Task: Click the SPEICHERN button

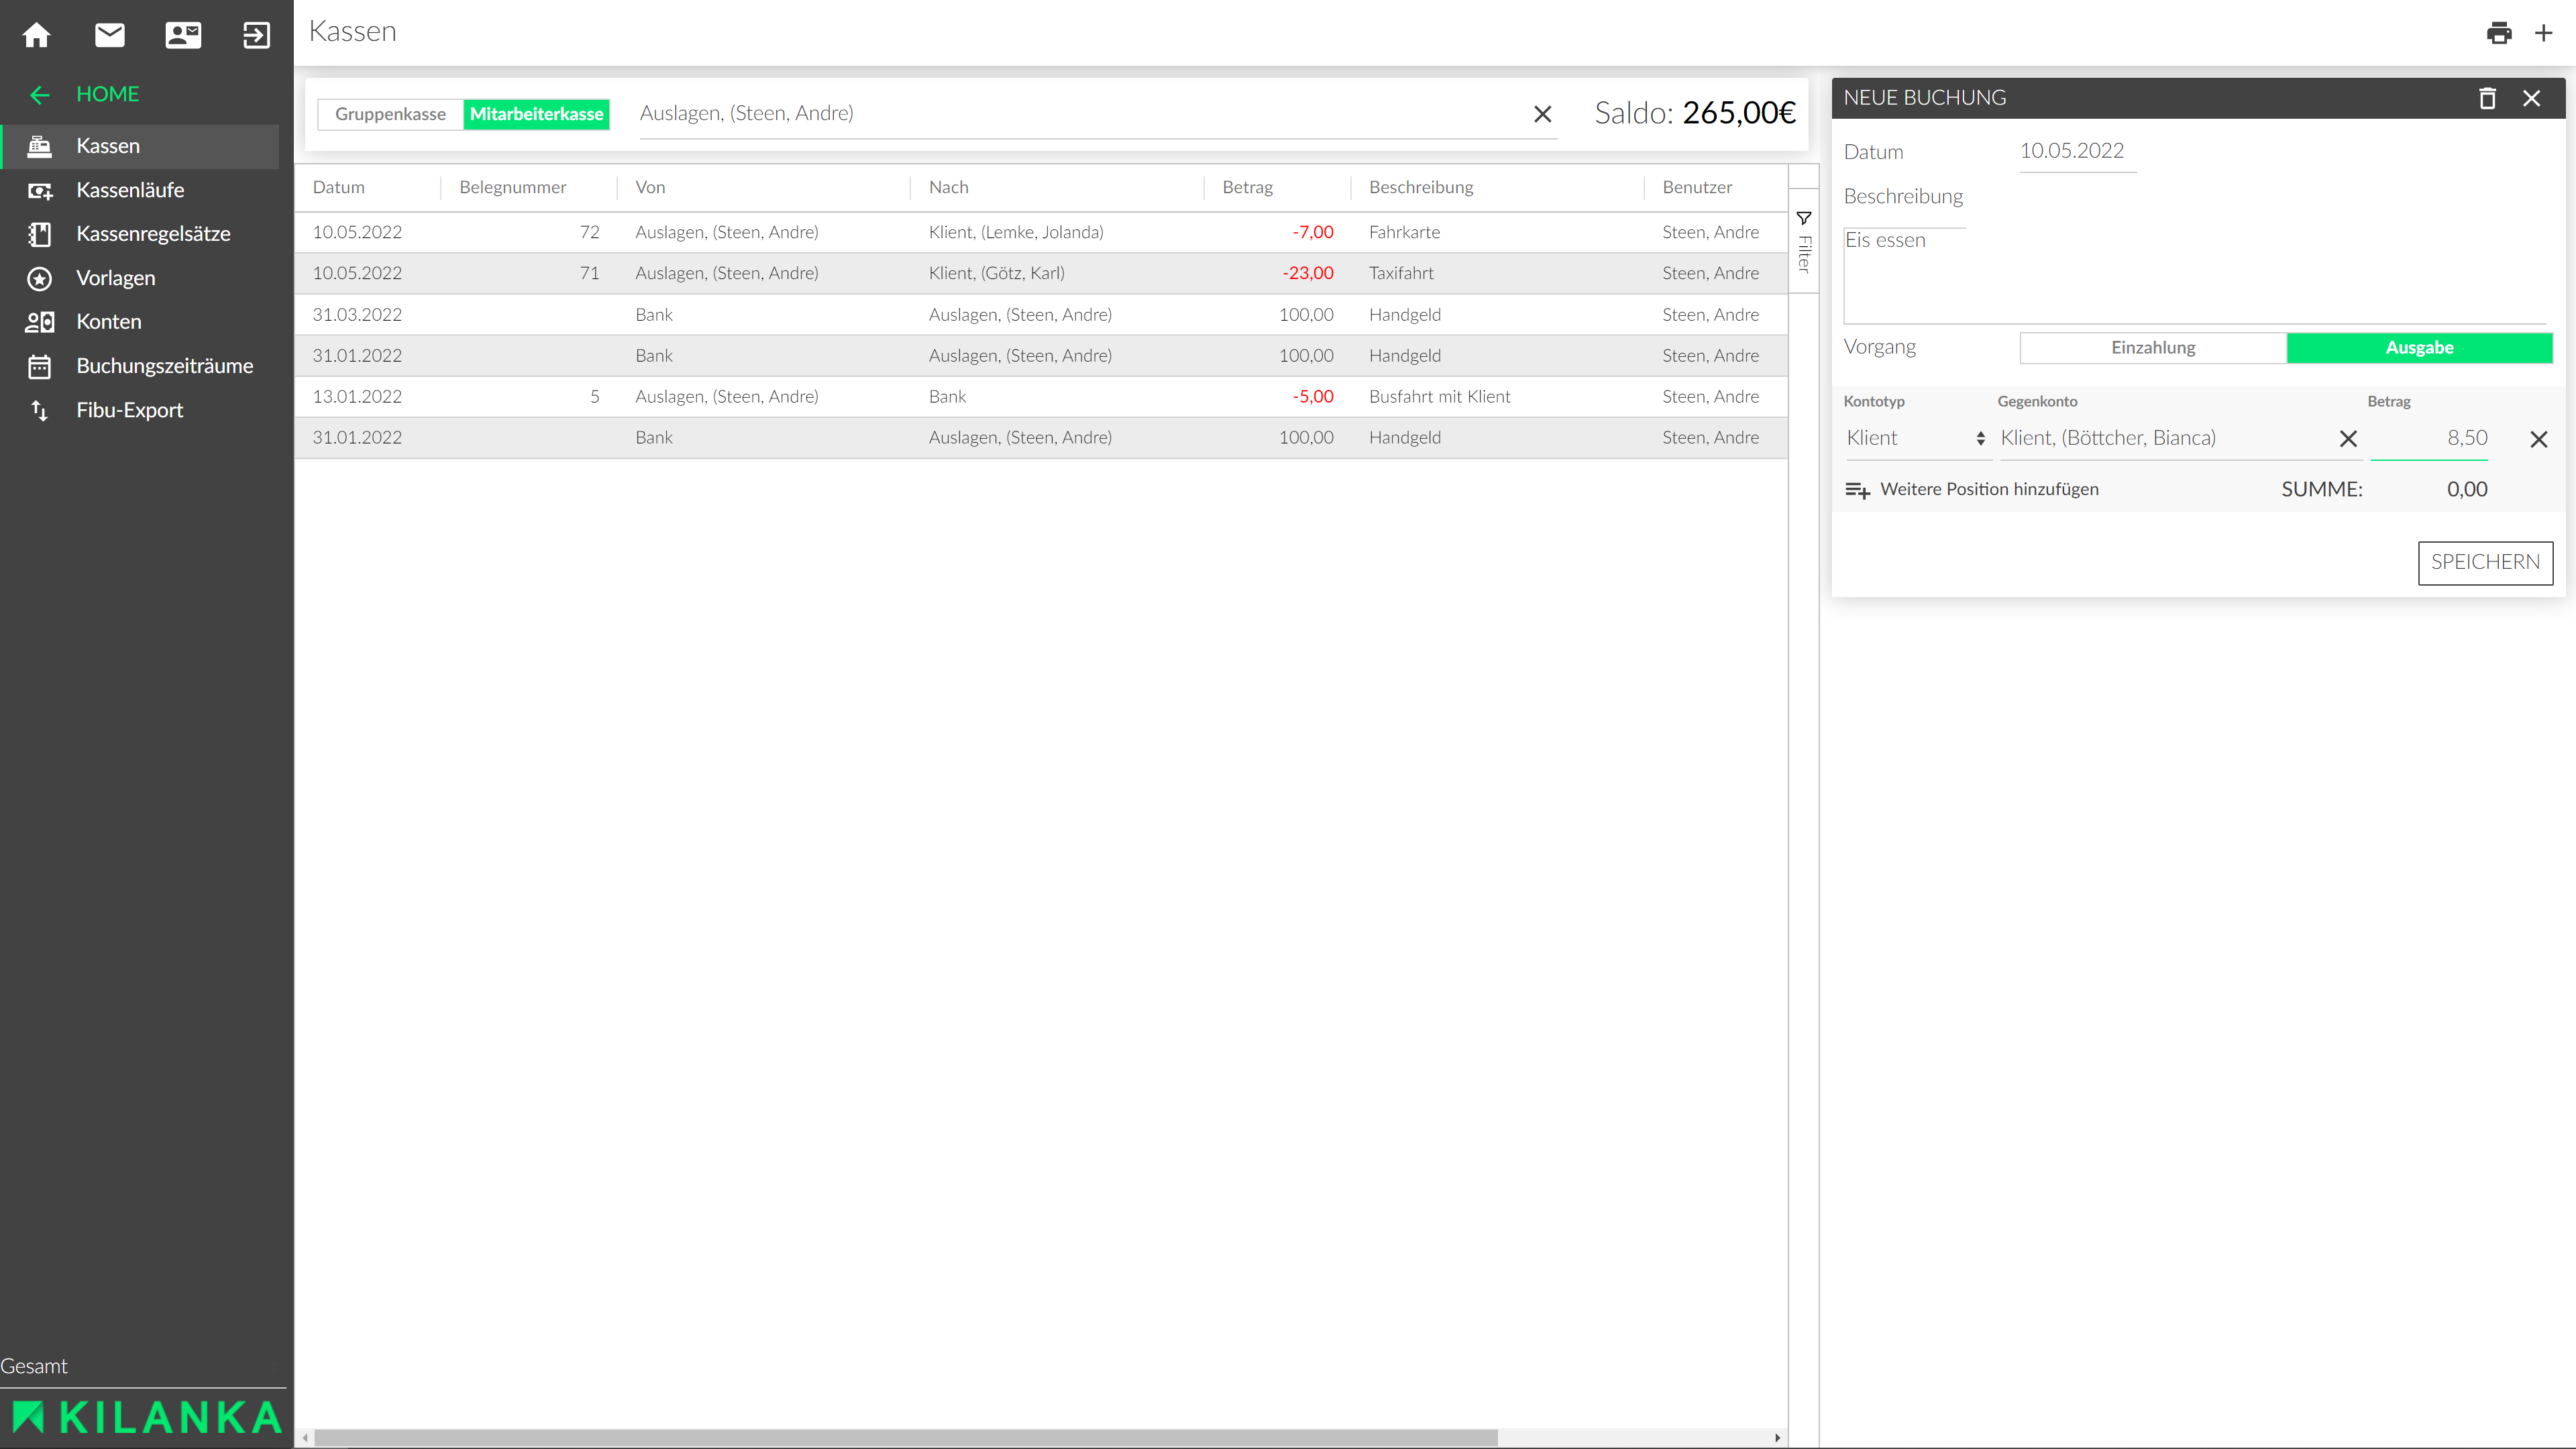Action: click(2485, 562)
